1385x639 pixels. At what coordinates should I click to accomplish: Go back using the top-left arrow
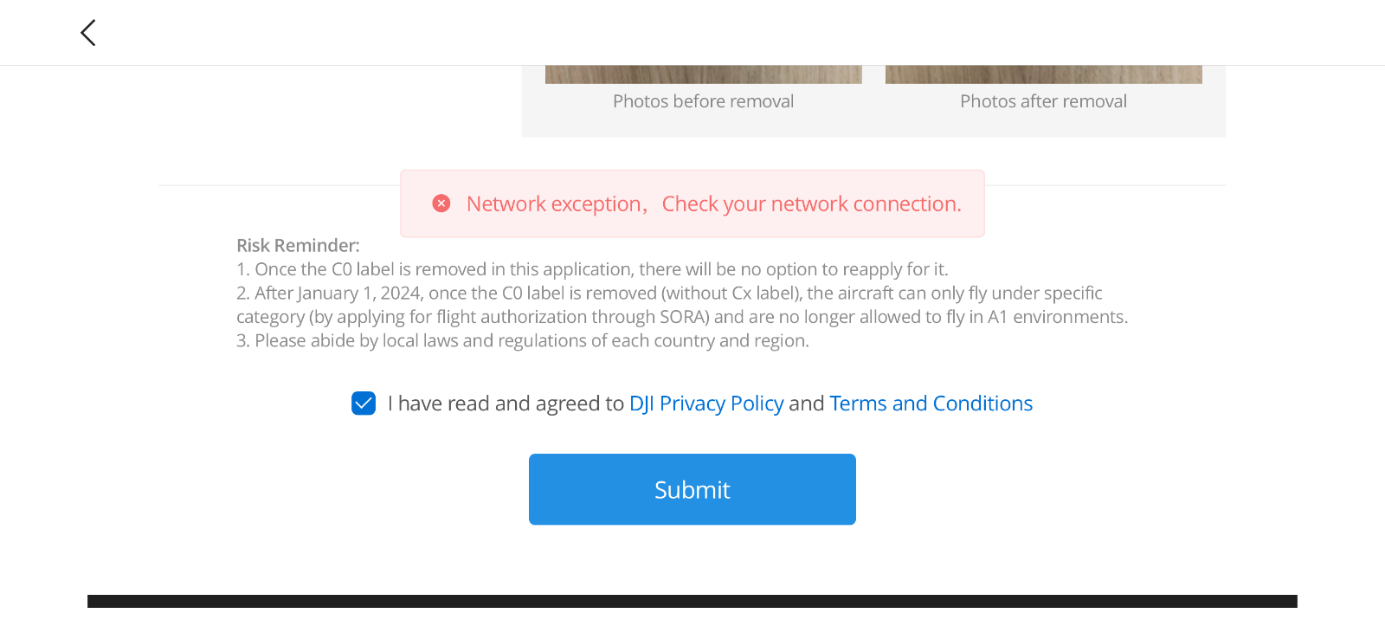pos(88,33)
